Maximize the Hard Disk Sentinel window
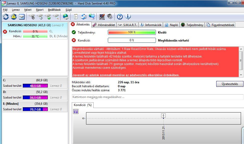Viewport: 244px width, 144px height. (238, 2)
